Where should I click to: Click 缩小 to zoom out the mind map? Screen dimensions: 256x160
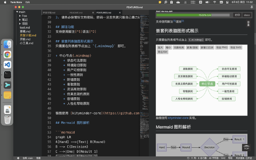coord(168,47)
